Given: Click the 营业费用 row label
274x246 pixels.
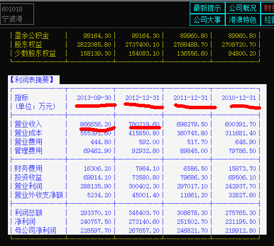Looking at the screenshot, I should coord(28,142).
